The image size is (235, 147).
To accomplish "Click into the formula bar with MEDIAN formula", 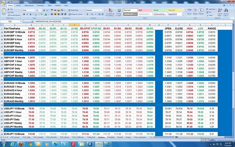I will [x=133, y=21].
